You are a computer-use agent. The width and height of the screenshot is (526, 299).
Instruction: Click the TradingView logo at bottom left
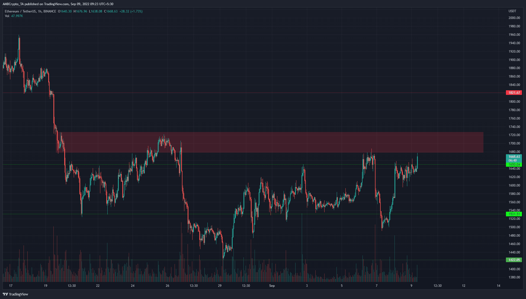15,294
